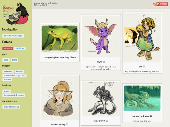170x127 pixels.
Task: Open the orange-thighed tree frog artwork
Action: 59,43
